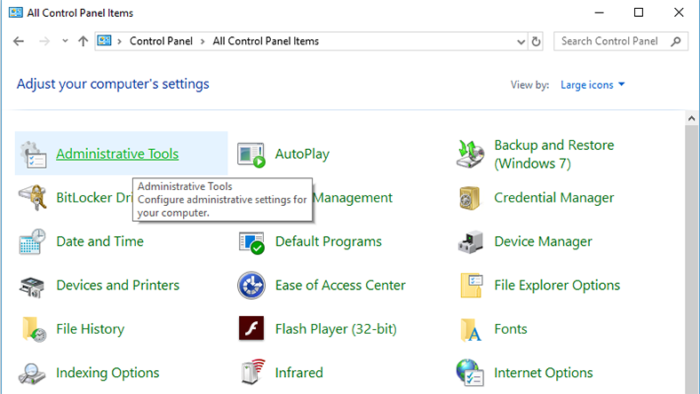Expand the chevron after Control Panel breadcrumb

[203, 42]
